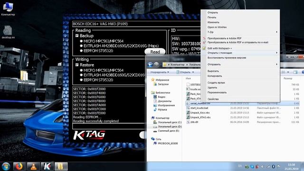
Task: Select ksuite.exe file icon
Action: tap(188, 89)
